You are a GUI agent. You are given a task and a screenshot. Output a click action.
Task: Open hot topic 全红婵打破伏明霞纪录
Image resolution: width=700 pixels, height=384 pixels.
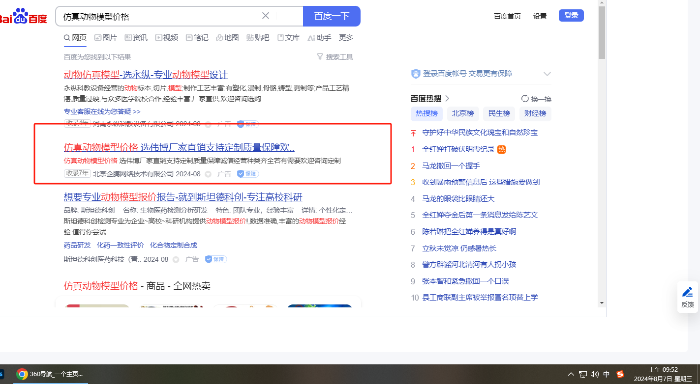(458, 149)
